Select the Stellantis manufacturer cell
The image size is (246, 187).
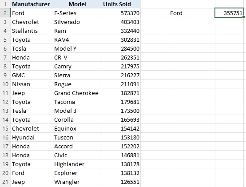32,31
